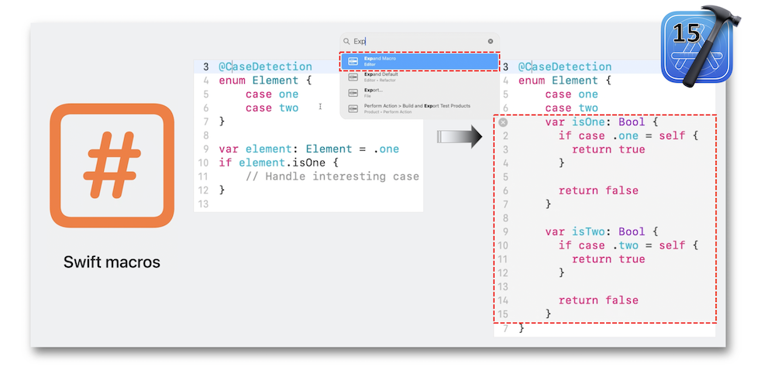Viewport: 775px width, 373px height.
Task: Click the '// Handle interesting case' comment
Action: click(x=332, y=176)
